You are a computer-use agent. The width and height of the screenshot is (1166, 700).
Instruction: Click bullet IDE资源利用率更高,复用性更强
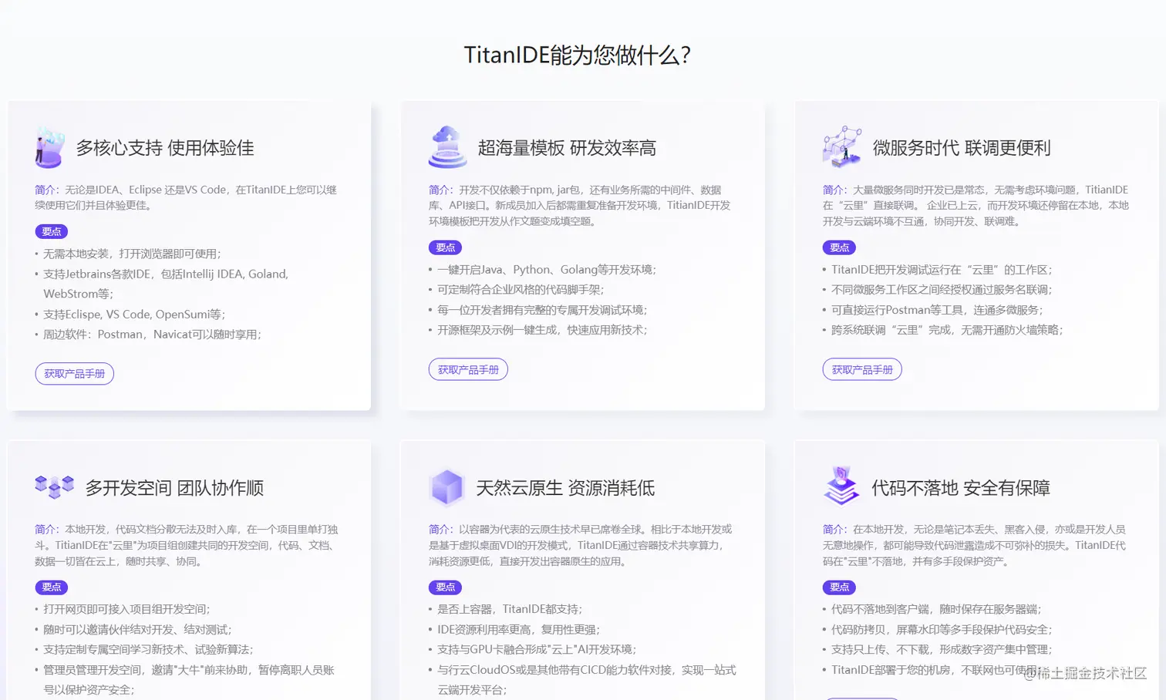[518, 630]
